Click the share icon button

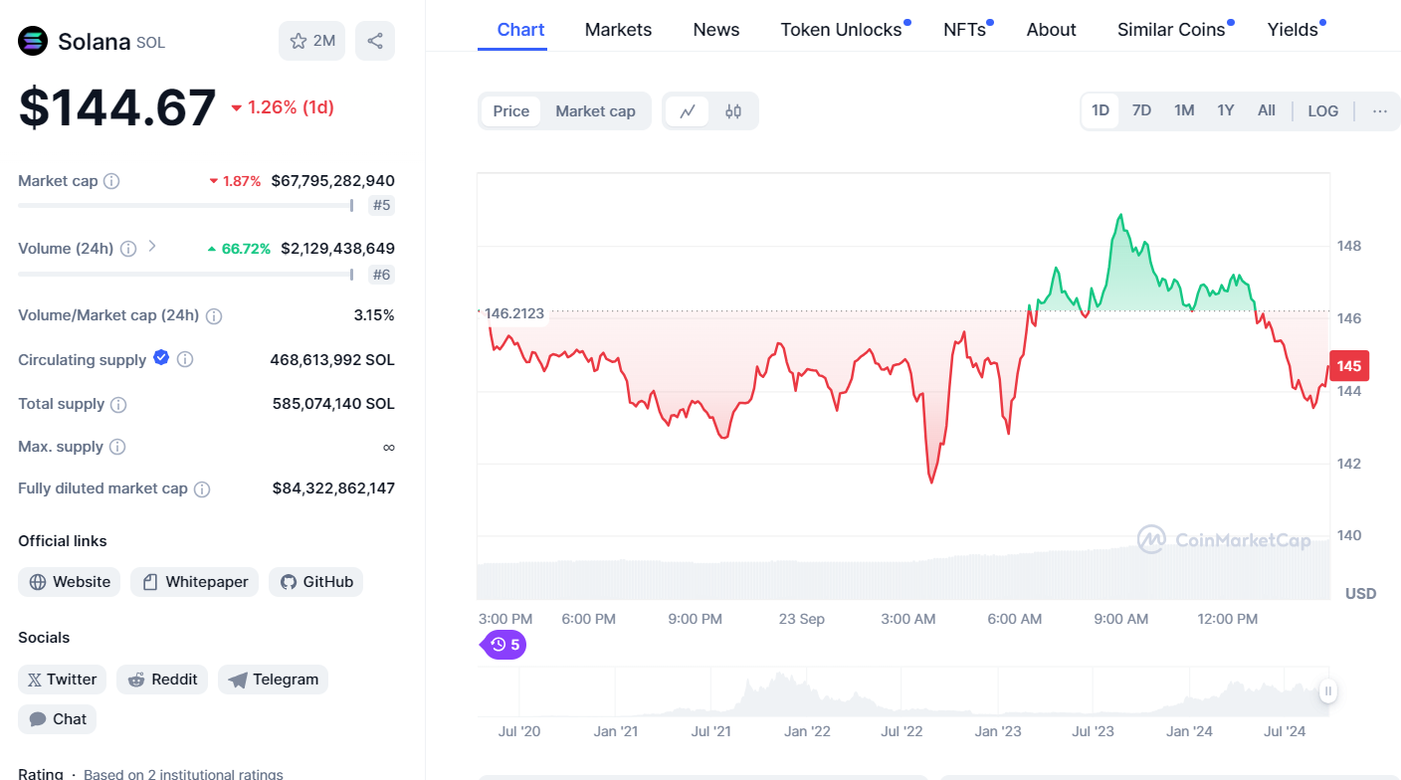[x=375, y=41]
